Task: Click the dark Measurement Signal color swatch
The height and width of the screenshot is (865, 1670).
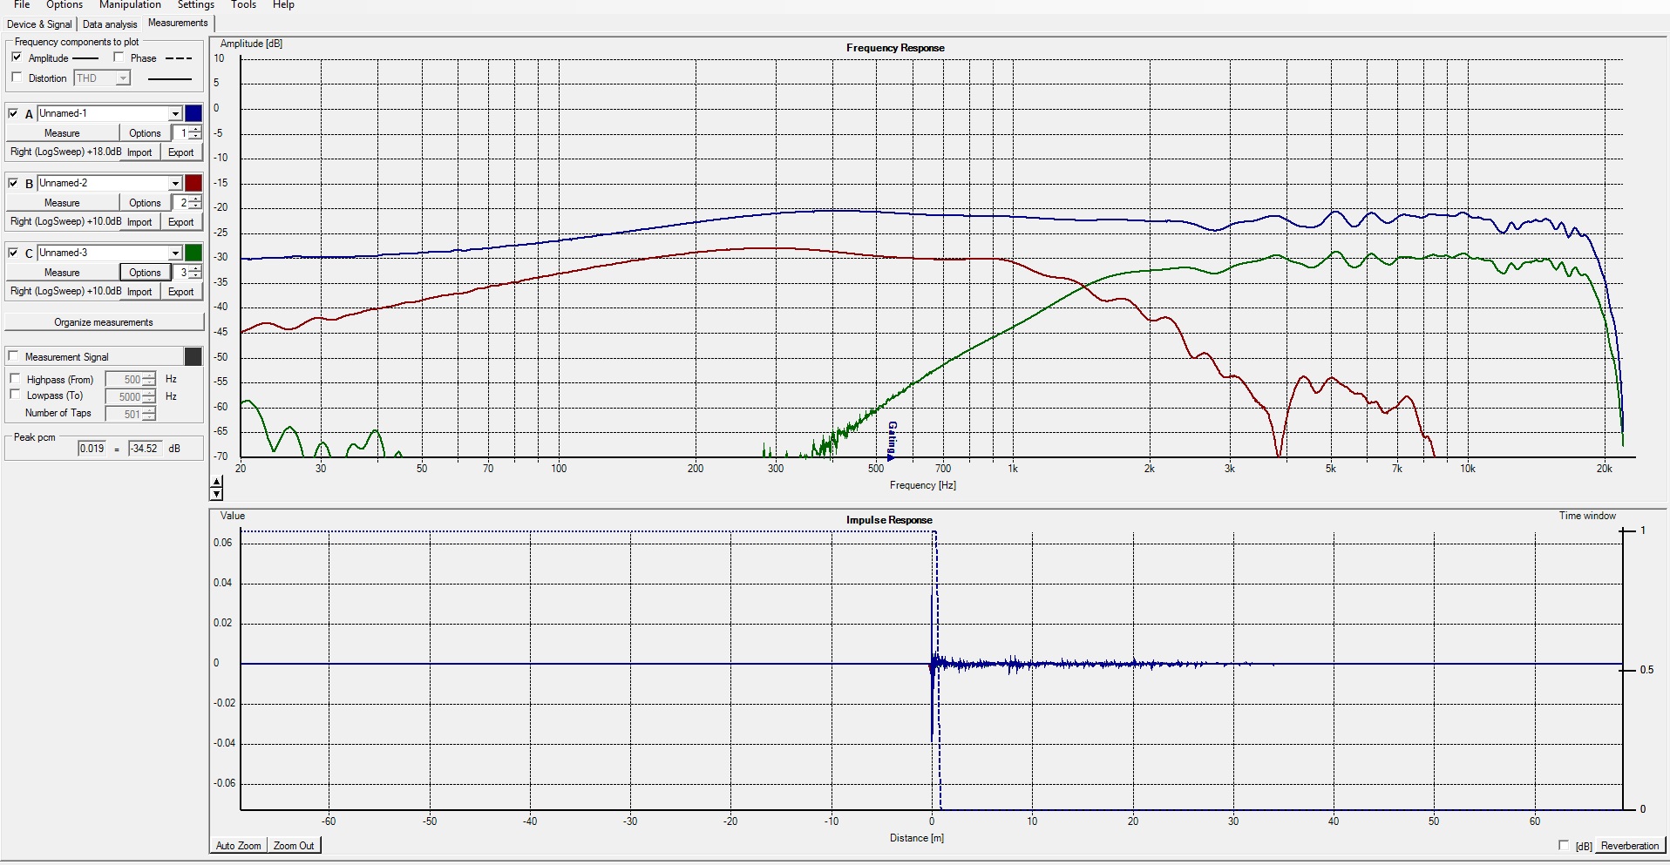Action: click(193, 356)
